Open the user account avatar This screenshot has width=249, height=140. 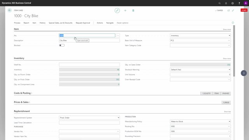(x=245, y=3)
